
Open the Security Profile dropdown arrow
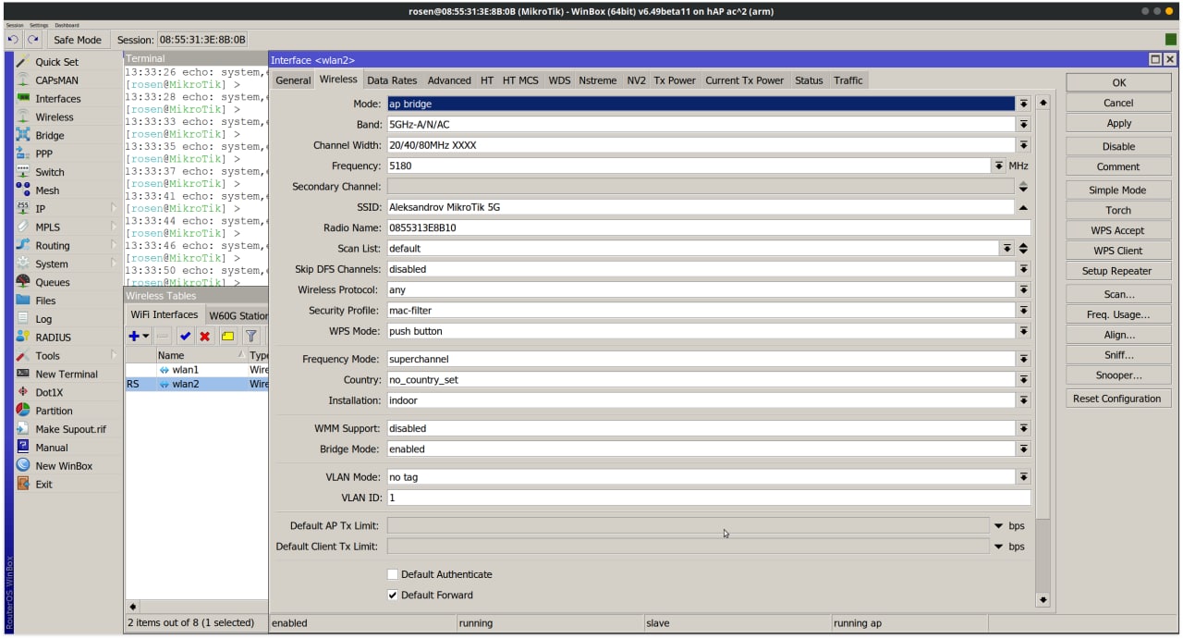click(1023, 311)
